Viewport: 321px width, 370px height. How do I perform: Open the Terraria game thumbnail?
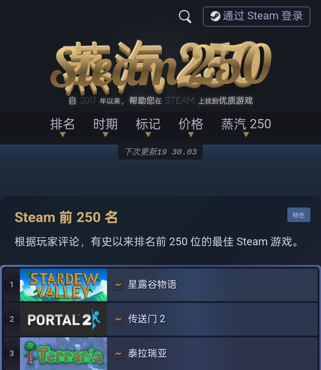[63, 354]
